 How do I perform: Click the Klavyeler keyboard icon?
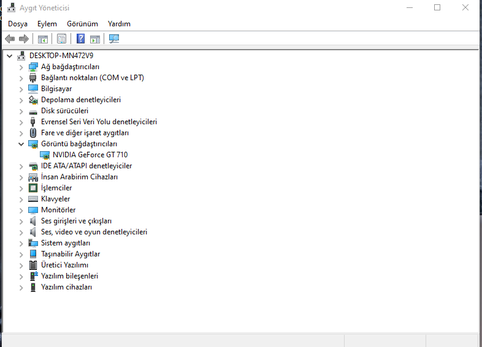(x=33, y=199)
